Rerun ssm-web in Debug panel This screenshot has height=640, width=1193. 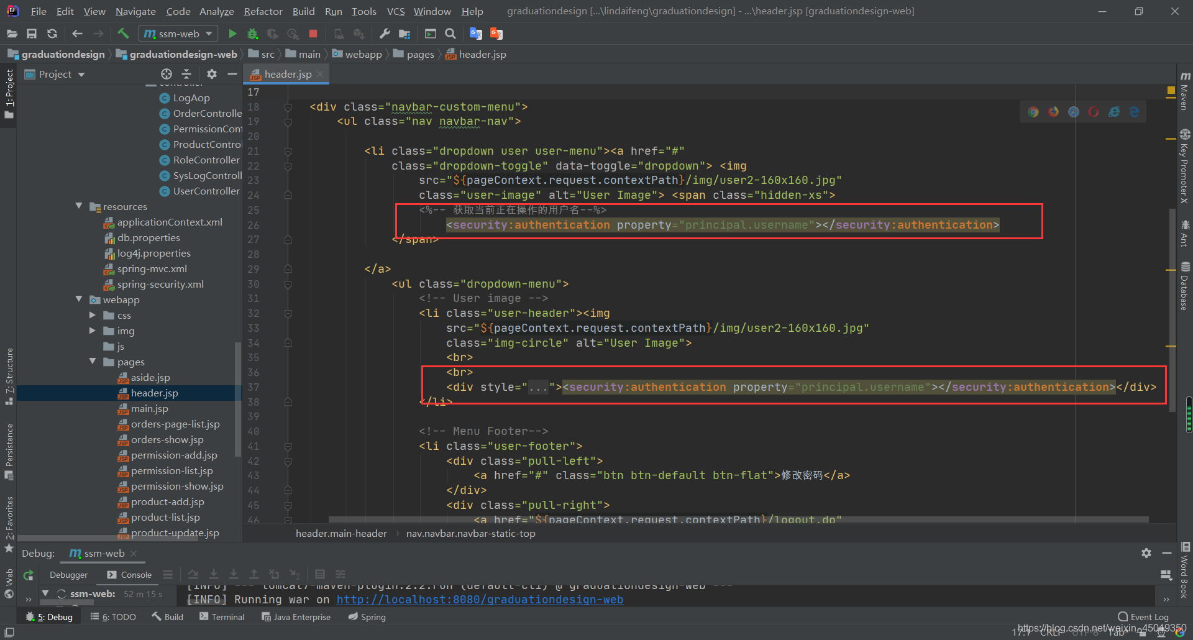28,575
